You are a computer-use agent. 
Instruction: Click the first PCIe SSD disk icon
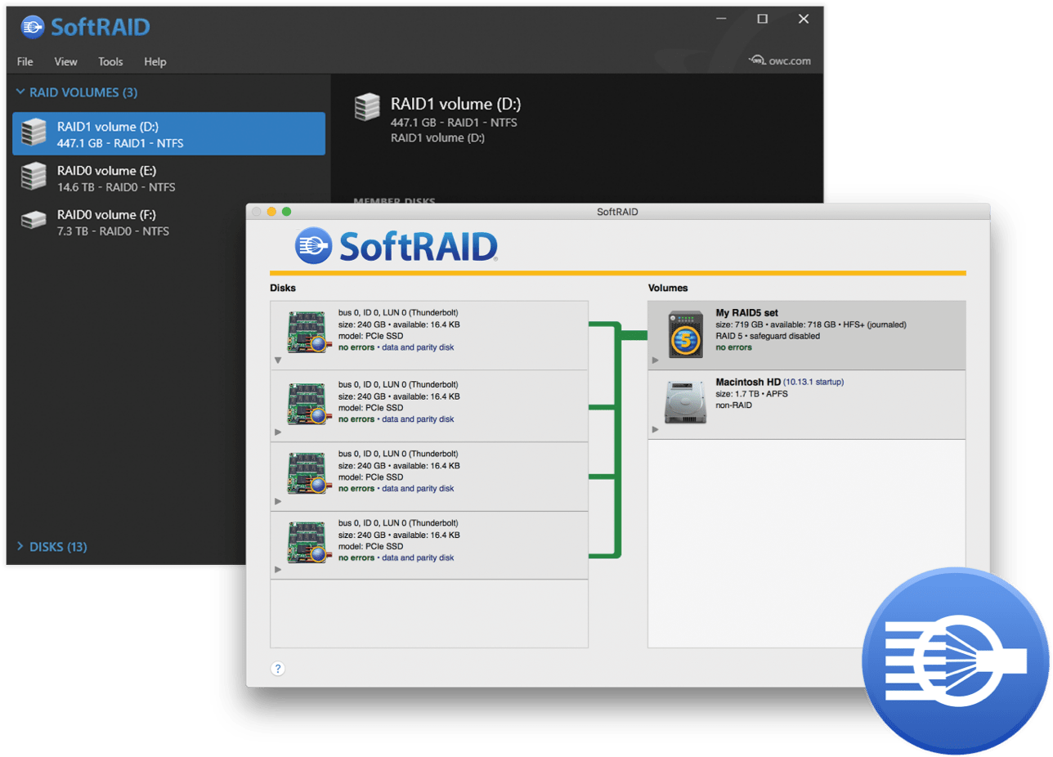click(x=309, y=333)
